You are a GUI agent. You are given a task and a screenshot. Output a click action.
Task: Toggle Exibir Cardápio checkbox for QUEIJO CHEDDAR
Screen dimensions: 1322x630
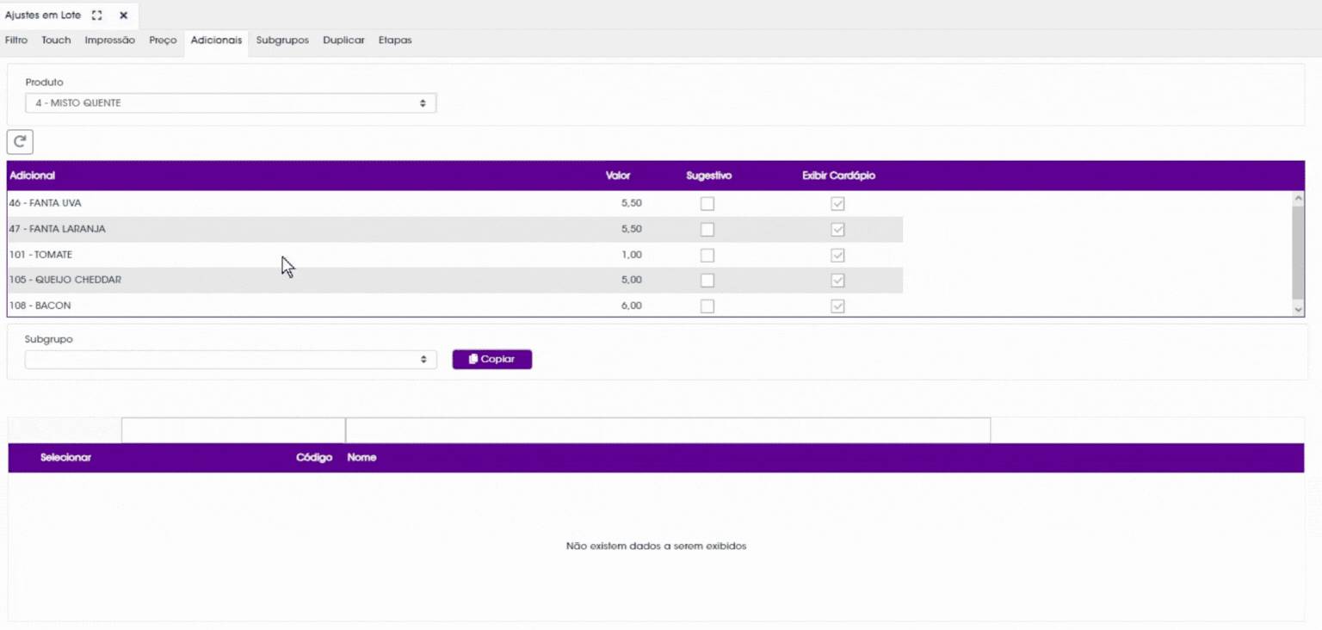[837, 281]
